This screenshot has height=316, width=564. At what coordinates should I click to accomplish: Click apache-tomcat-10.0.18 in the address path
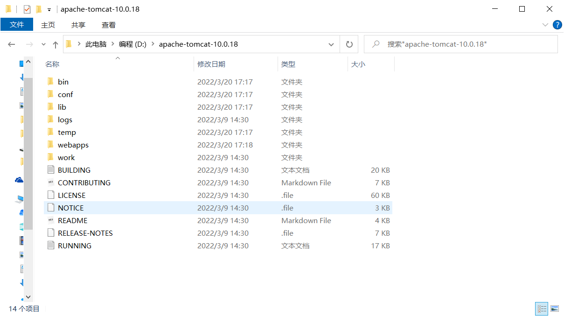(198, 44)
